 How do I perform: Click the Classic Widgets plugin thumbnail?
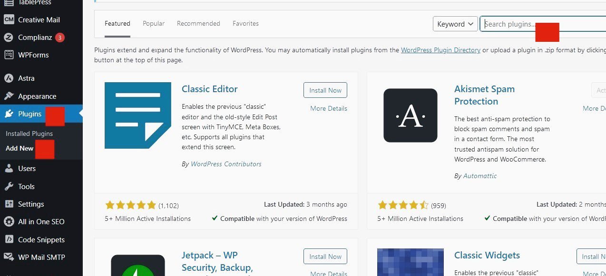pos(411,262)
